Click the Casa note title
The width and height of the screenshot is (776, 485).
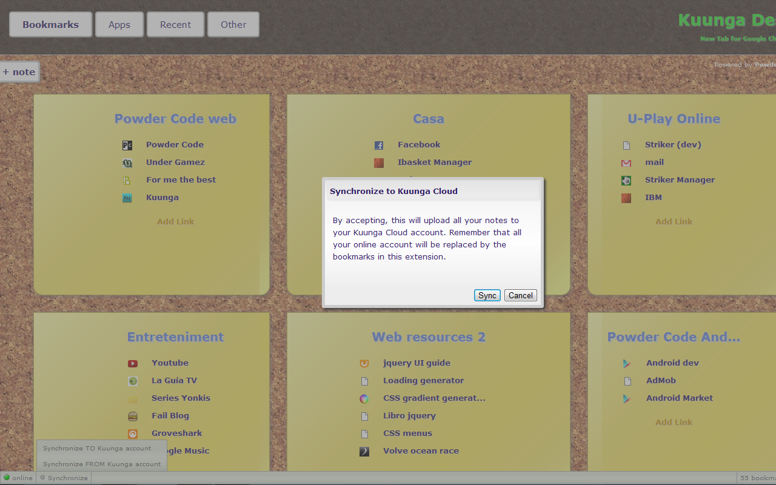click(x=429, y=119)
